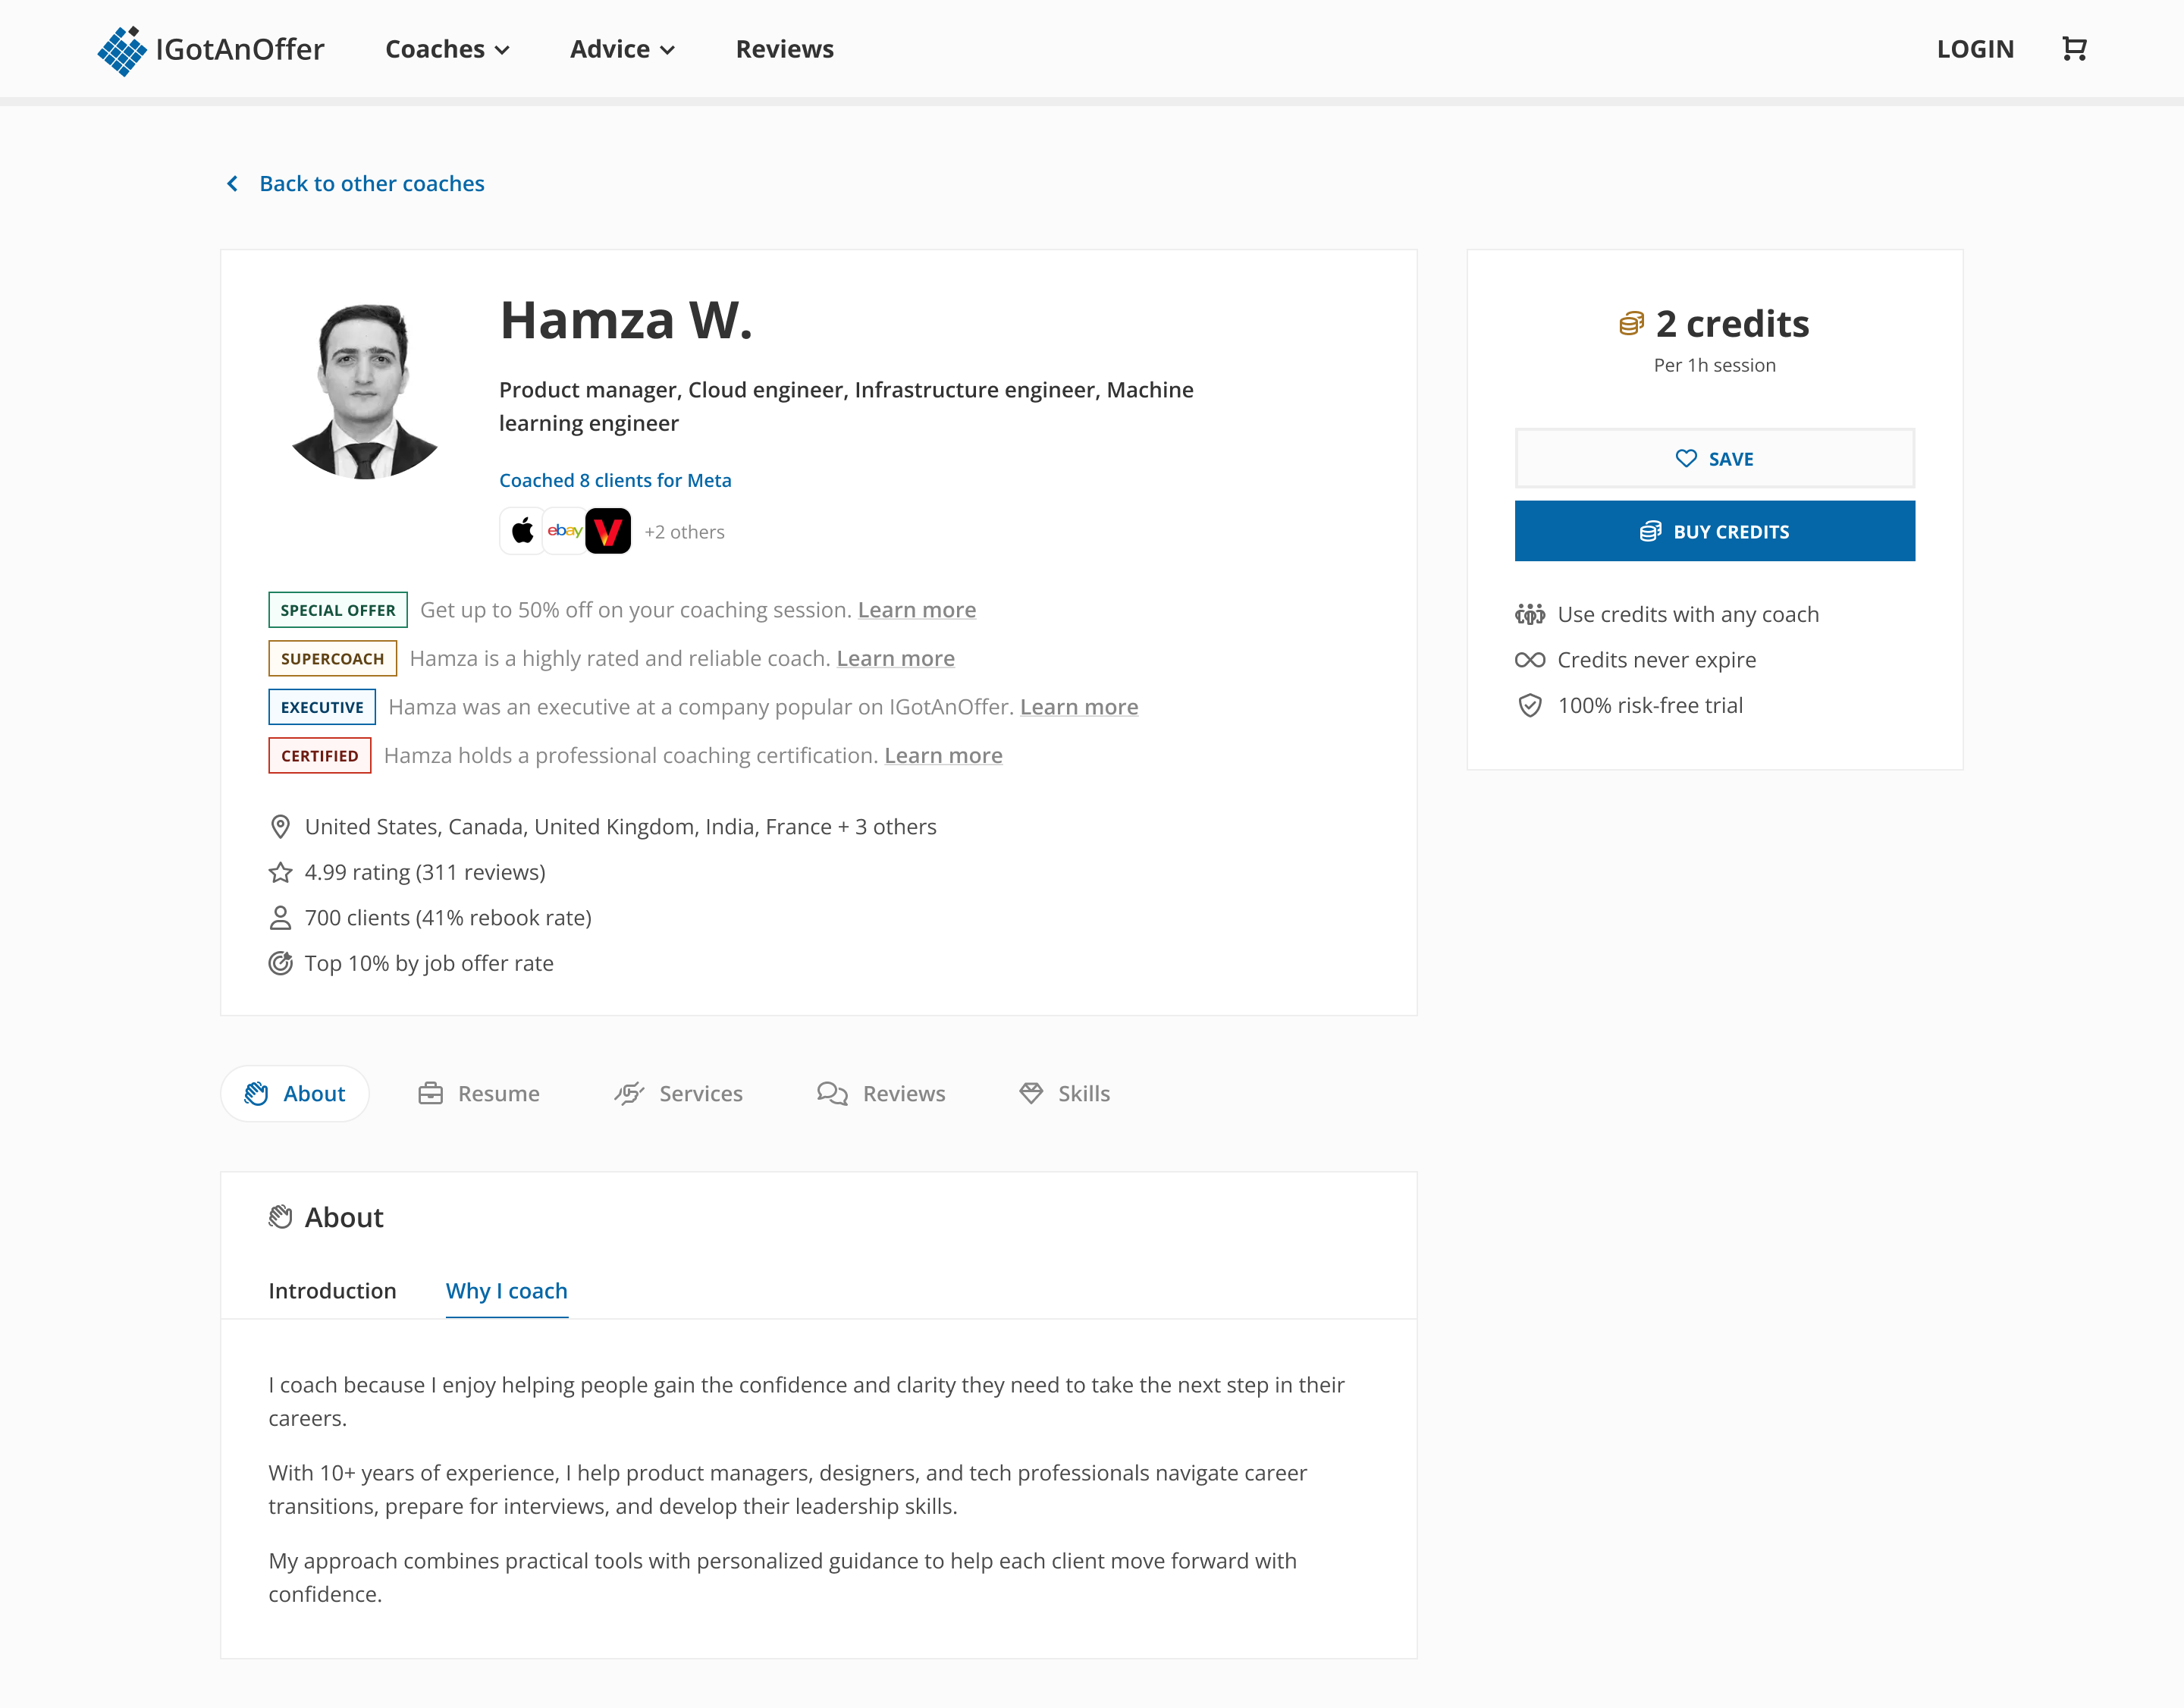Screen dimensions: 2184x1708
Task: Click the +2 others companies text
Action: (x=684, y=532)
